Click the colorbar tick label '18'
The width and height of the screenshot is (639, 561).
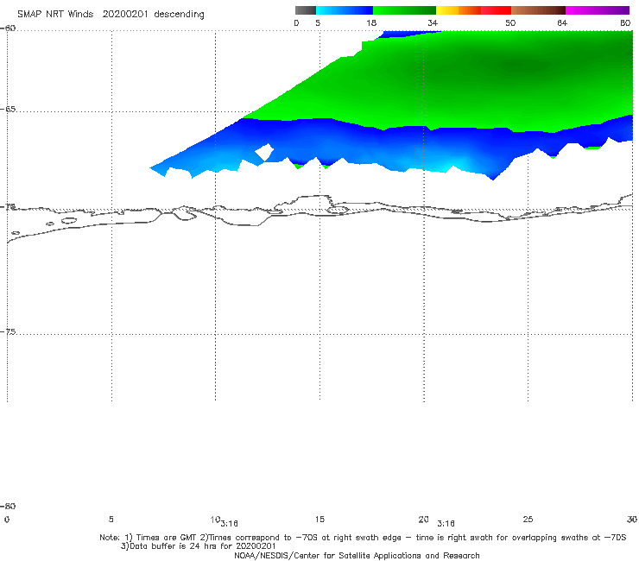tap(371, 22)
